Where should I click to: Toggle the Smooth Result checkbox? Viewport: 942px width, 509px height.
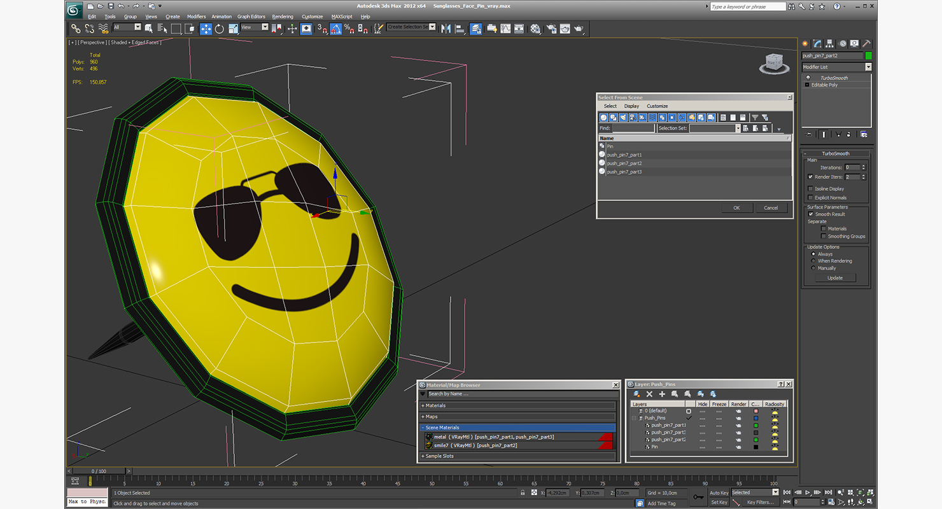point(811,214)
